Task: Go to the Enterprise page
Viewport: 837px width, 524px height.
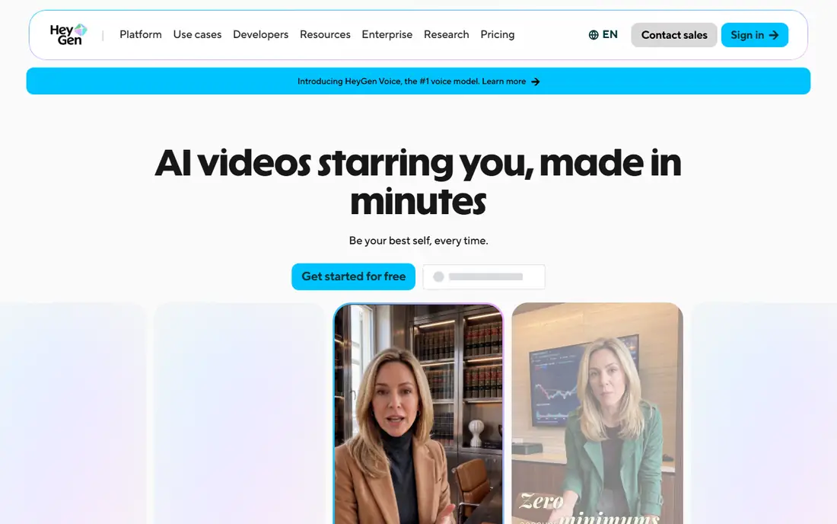Action: click(387, 35)
